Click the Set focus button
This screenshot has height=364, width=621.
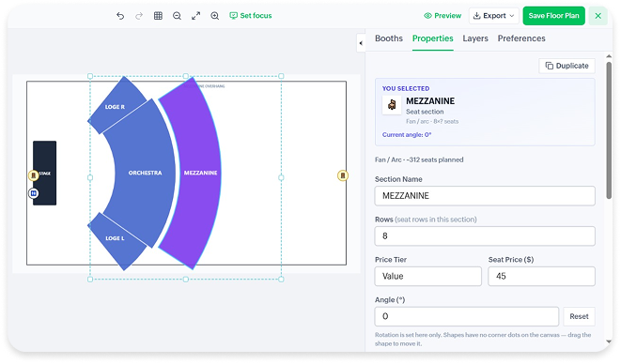[x=251, y=16]
